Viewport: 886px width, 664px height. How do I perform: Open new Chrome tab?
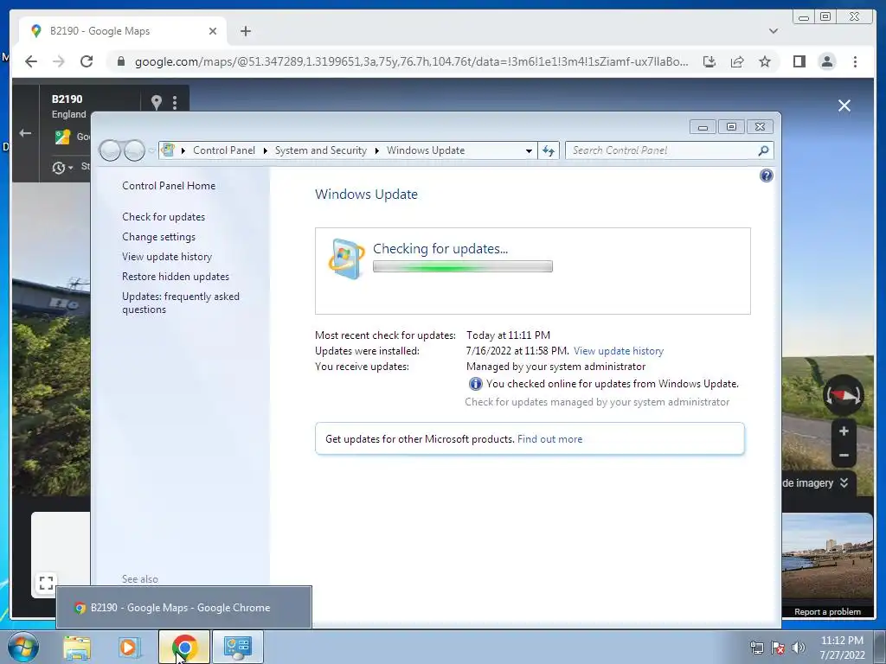(x=245, y=31)
